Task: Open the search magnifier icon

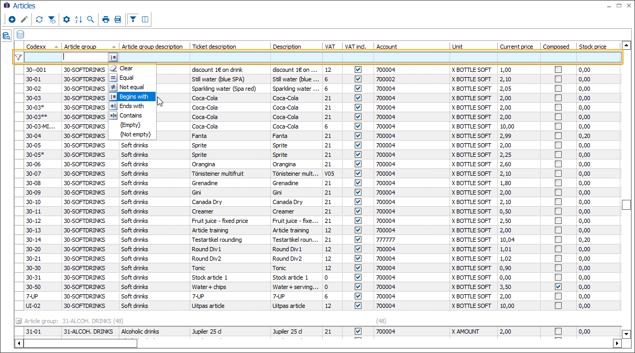Action: click(91, 19)
